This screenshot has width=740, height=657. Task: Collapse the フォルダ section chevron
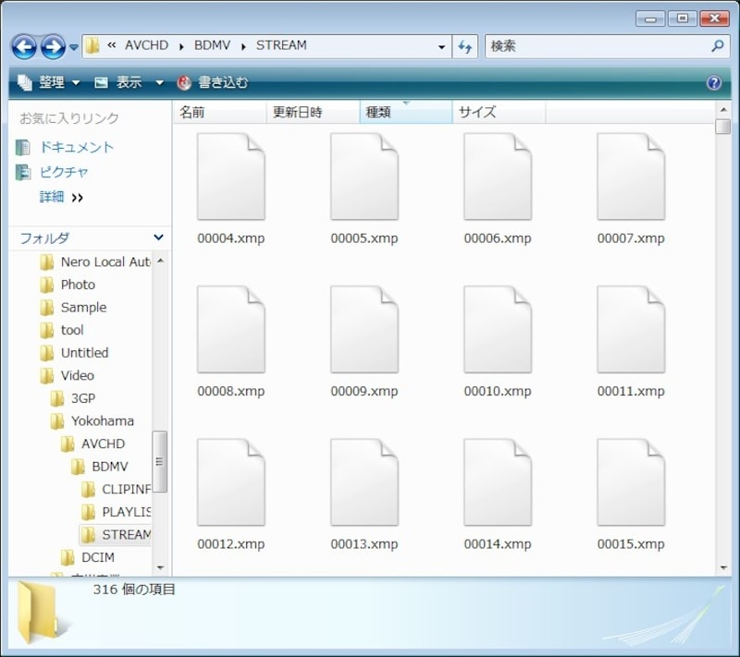(157, 237)
